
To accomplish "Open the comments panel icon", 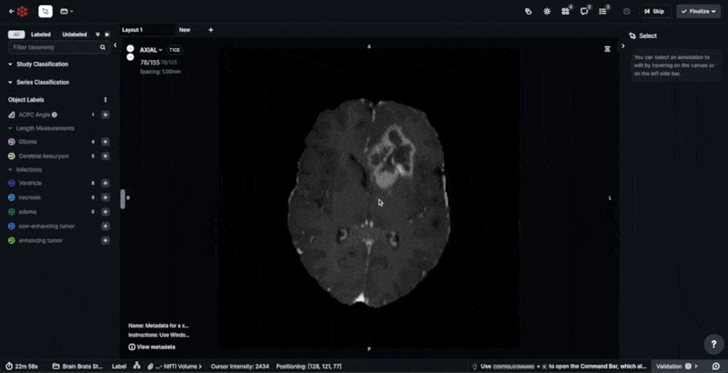I will point(585,12).
